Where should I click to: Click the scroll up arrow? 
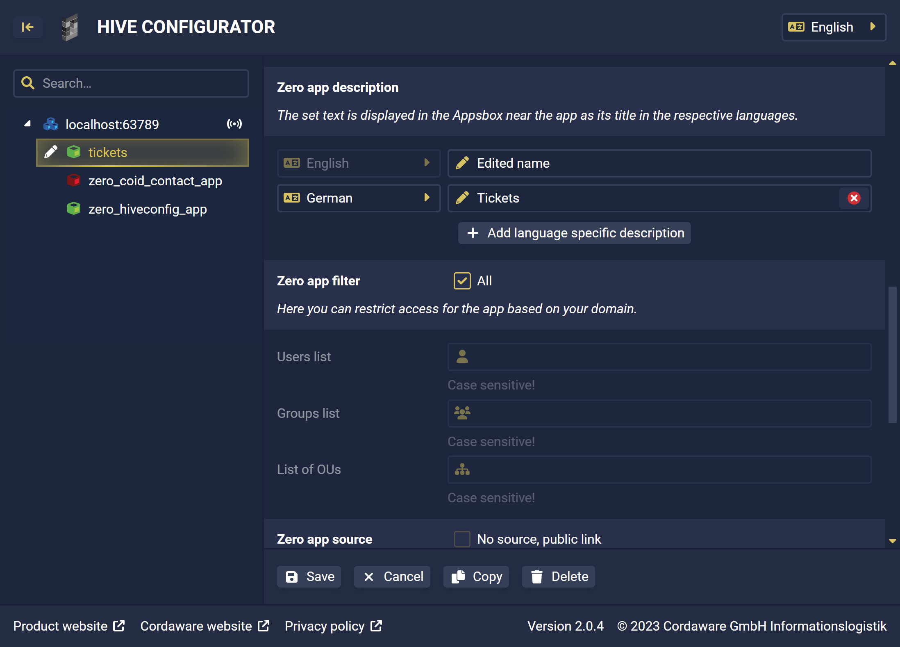point(893,63)
